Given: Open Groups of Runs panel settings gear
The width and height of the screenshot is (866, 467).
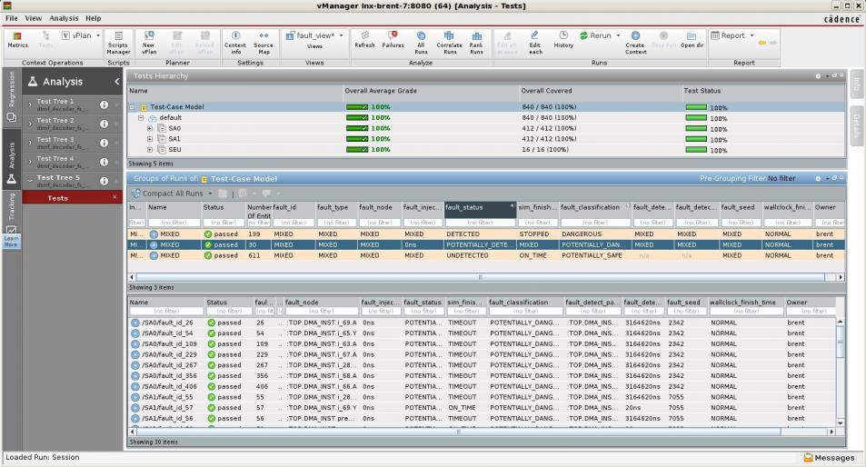Looking at the screenshot, I should [818, 179].
